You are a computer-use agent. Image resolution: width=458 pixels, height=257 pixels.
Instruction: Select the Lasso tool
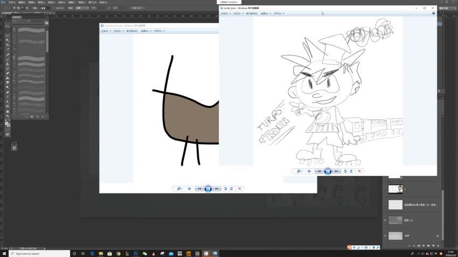click(x=8, y=35)
